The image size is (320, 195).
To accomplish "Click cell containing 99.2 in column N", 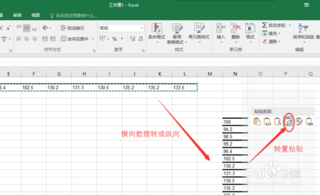I will click(x=235, y=144).
